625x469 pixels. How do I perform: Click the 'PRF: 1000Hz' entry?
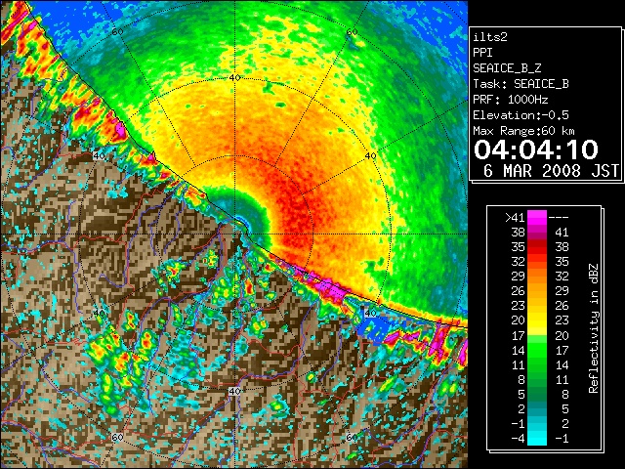(x=511, y=100)
